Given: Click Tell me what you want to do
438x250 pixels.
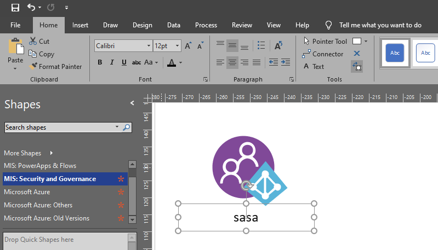Looking at the screenshot, I should [x=380, y=25].
